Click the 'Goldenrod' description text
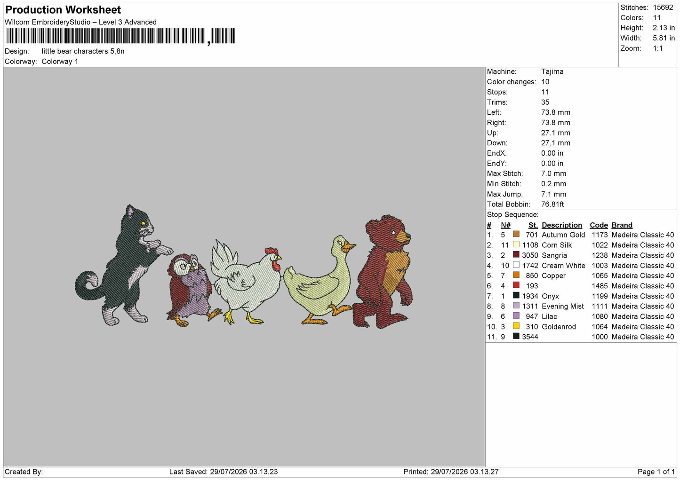 tap(559, 327)
